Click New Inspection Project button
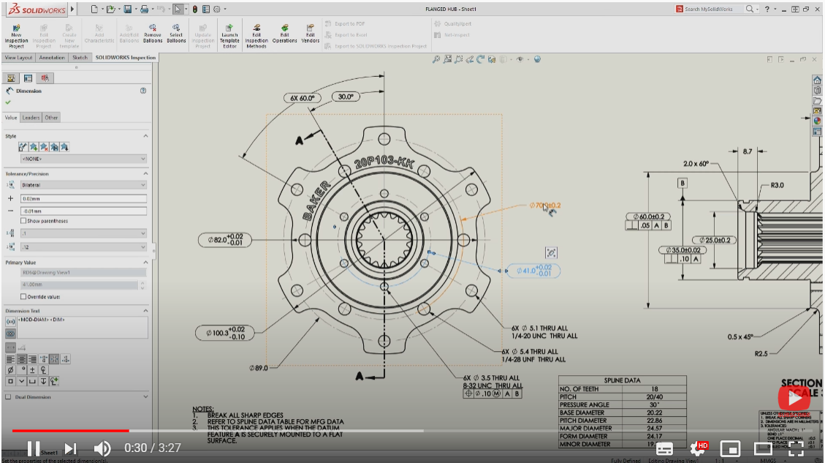The height and width of the screenshot is (463, 825). 16,37
